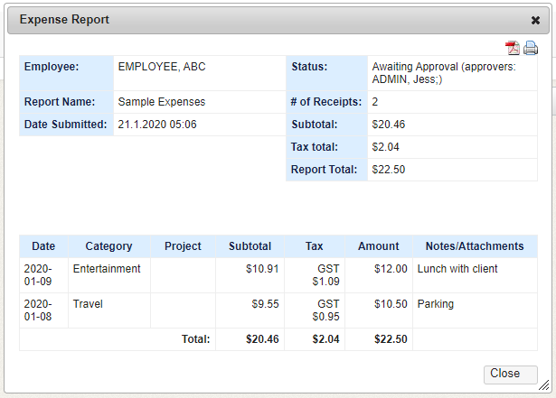
Task: Click the Notes/Attachments column header
Action: [x=475, y=246]
